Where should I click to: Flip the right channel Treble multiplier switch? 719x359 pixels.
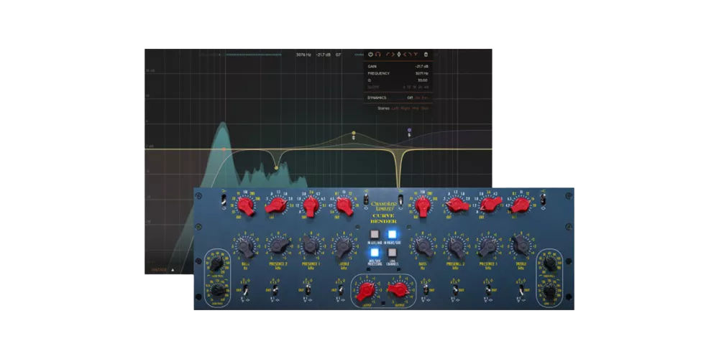pyautogui.click(x=521, y=289)
